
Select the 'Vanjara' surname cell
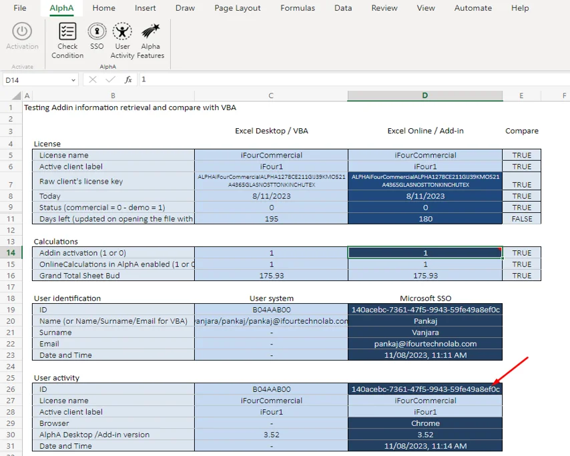pyautogui.click(x=425, y=332)
